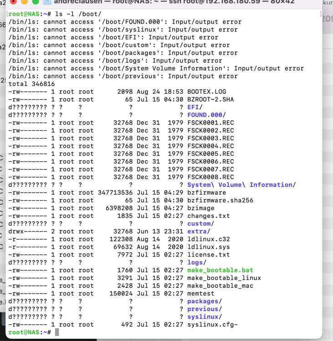Click the 'total 346816' line
Screen dimensions: 333x341
[x=31, y=84]
